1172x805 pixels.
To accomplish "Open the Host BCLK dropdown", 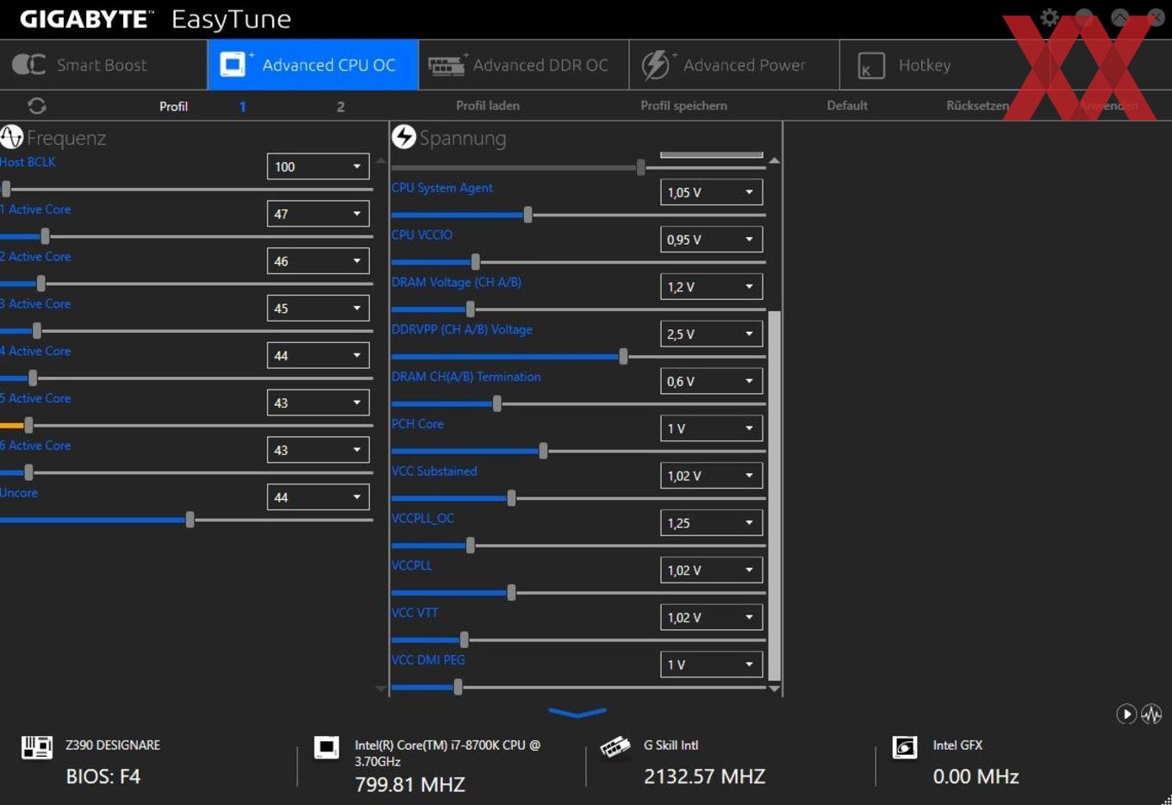I will click(x=318, y=166).
